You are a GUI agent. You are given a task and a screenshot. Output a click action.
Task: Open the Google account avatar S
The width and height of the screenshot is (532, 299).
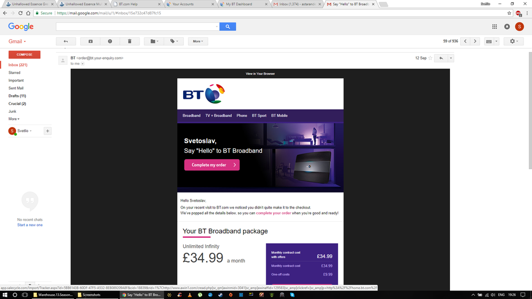pyautogui.click(x=519, y=27)
